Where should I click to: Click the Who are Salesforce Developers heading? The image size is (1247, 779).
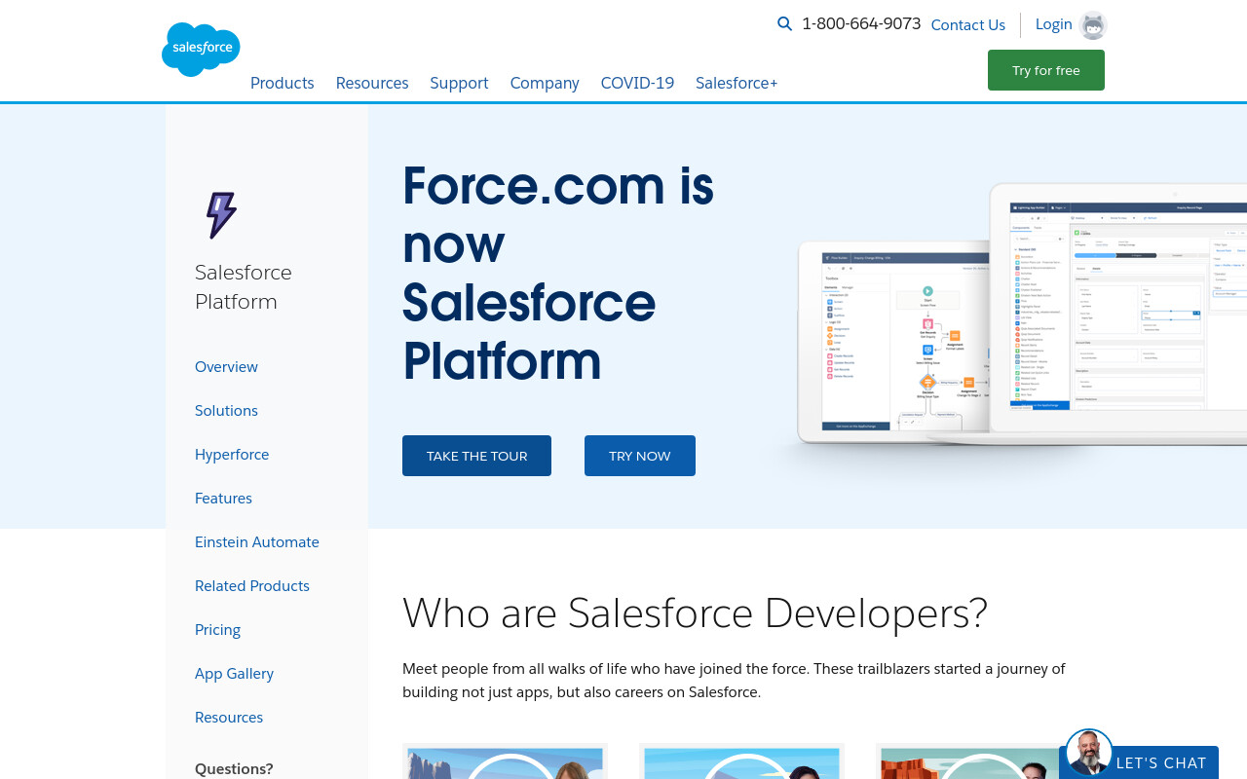click(695, 612)
